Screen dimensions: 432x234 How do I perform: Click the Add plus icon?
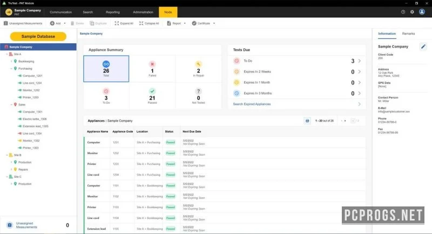[x=52, y=23]
